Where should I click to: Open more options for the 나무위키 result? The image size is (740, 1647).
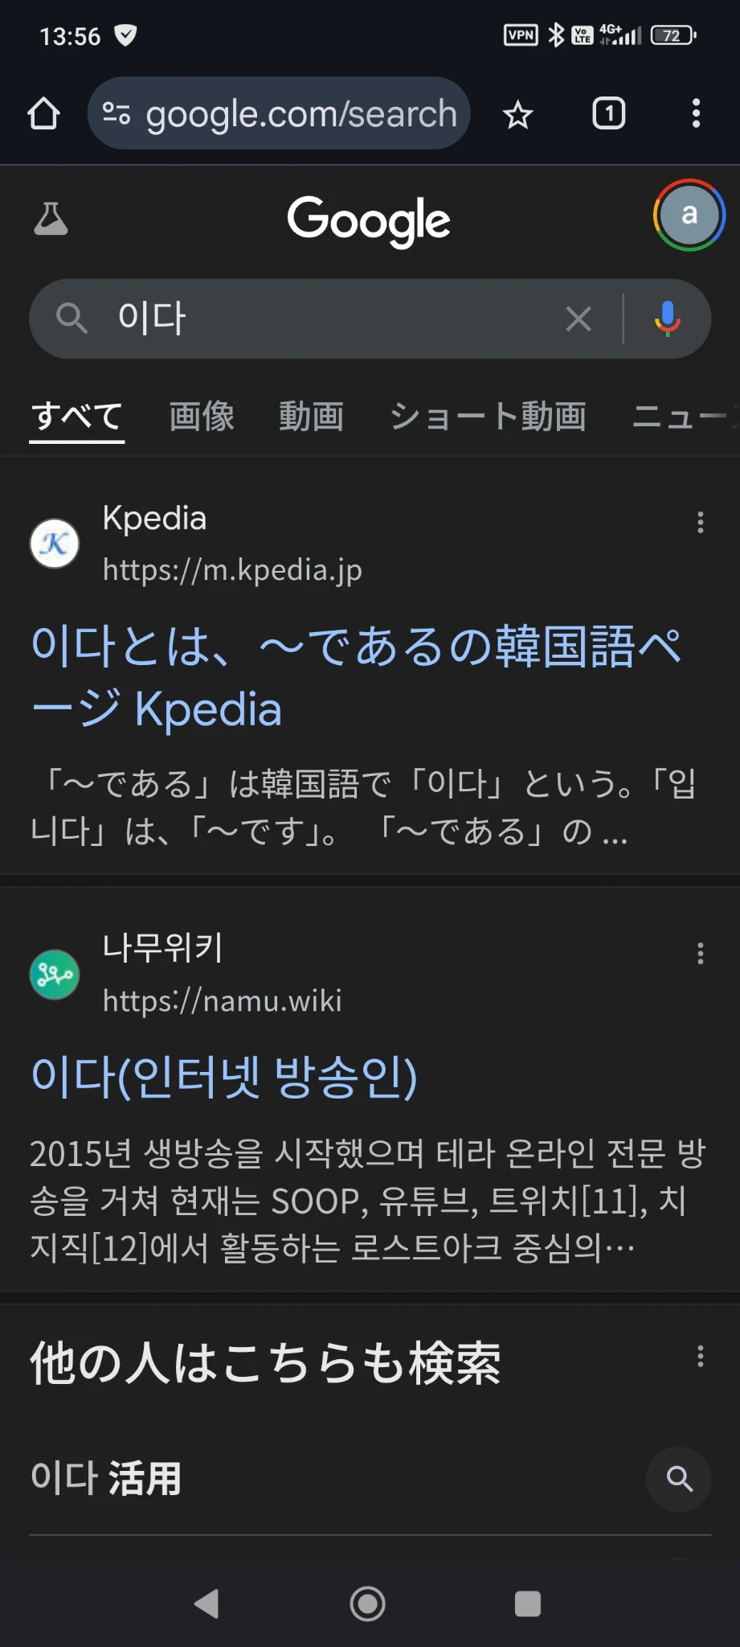[701, 954]
